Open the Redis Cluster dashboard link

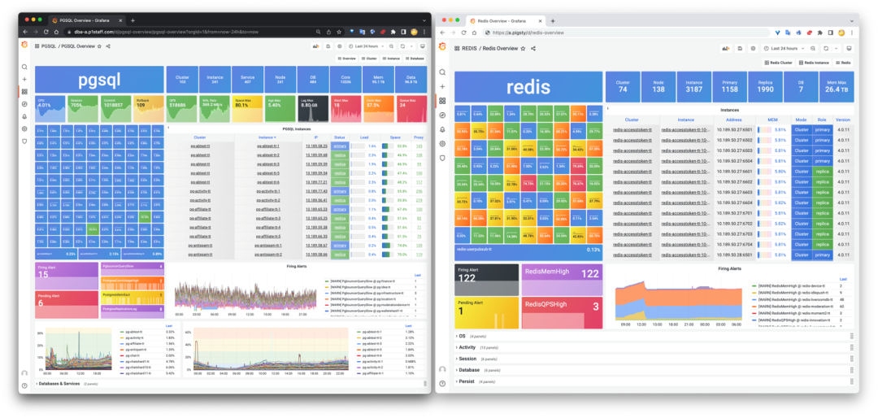(780, 63)
